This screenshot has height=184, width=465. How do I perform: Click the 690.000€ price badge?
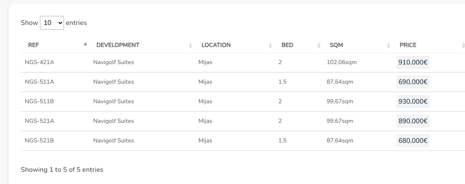coord(413,82)
